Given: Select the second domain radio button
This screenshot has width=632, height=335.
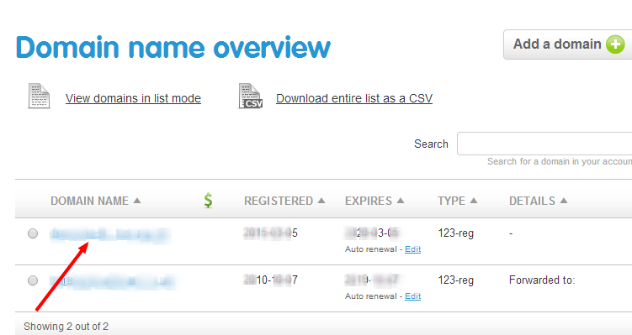Looking at the screenshot, I should click(x=33, y=280).
